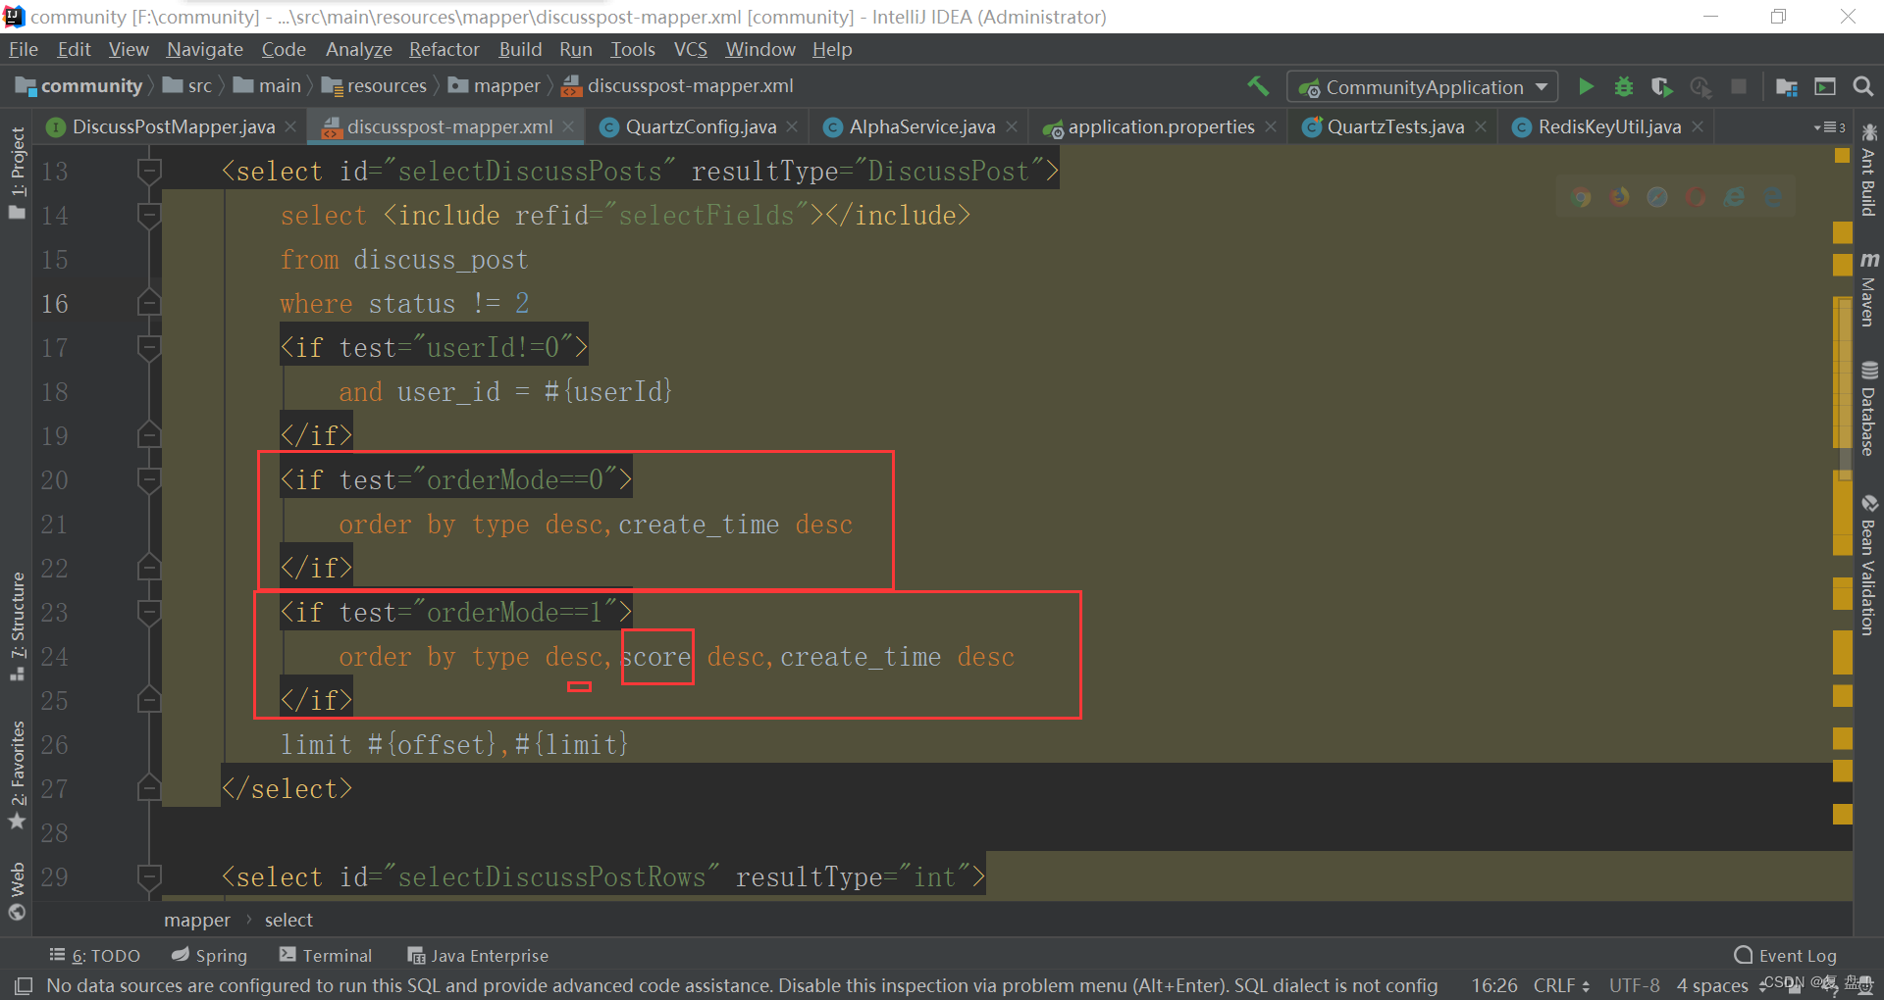Click the greyed-out stop button
The width and height of the screenshot is (1884, 1000).
tap(1739, 86)
